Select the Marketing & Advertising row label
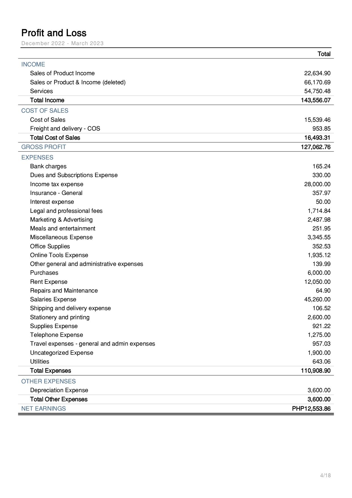 click(x=61, y=220)
